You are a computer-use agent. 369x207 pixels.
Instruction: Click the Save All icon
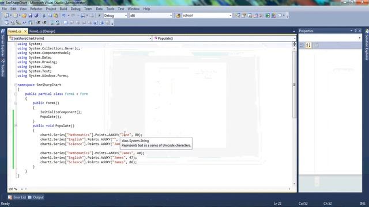pos(36,16)
